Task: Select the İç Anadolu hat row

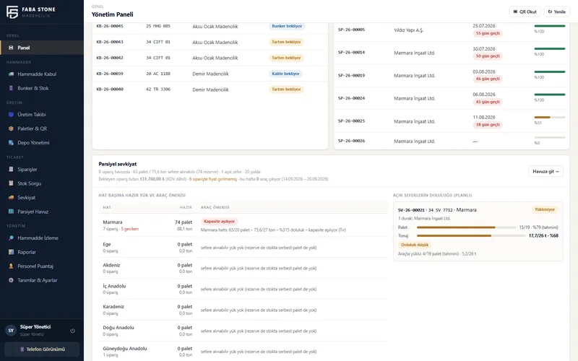Action: pos(243,290)
